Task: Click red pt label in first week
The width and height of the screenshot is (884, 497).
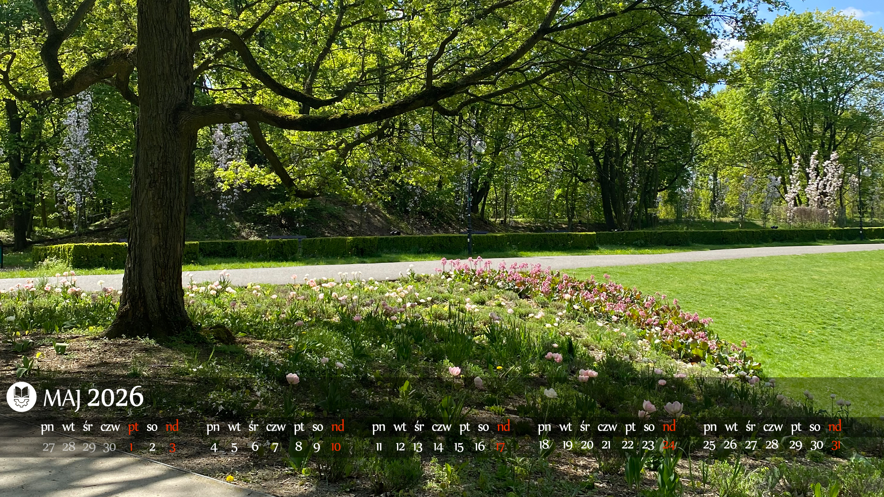Action: 133,427
